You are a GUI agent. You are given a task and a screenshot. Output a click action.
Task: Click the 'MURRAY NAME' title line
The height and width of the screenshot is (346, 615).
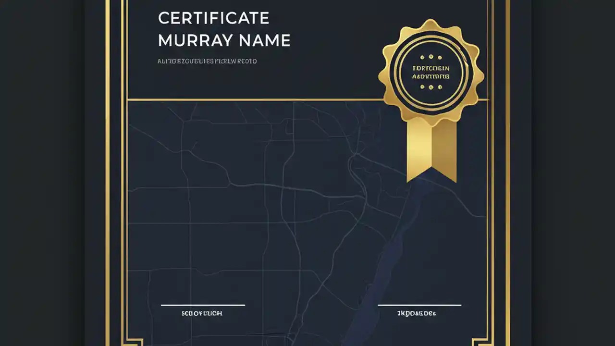(x=223, y=40)
